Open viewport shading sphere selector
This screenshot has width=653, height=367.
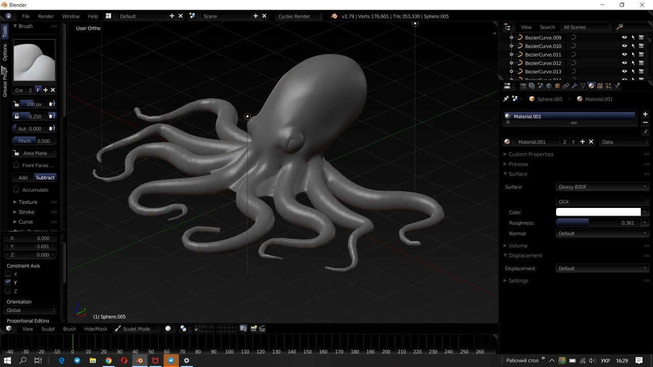(170, 329)
